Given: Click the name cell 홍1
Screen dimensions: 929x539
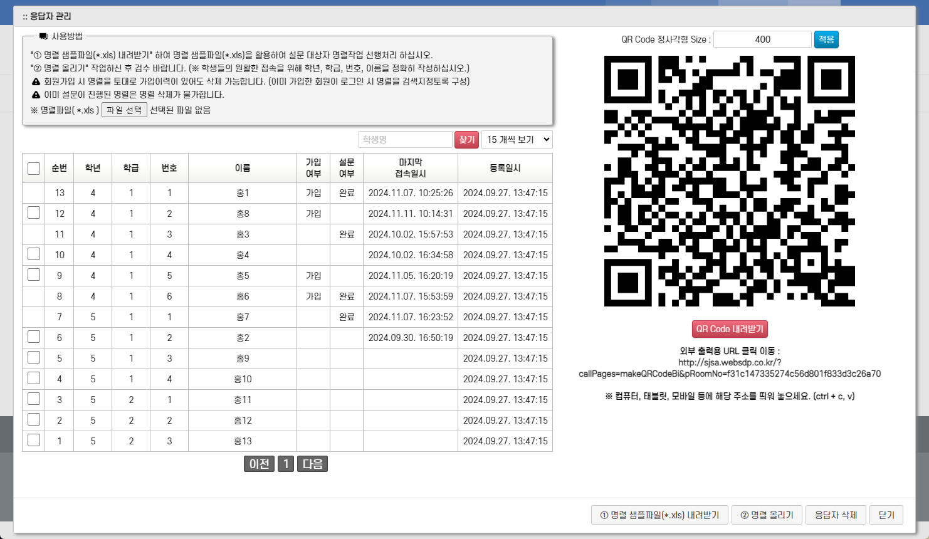Looking at the screenshot, I should [243, 193].
